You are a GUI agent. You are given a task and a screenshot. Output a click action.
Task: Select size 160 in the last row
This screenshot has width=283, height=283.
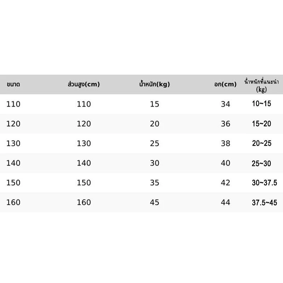[13, 202]
